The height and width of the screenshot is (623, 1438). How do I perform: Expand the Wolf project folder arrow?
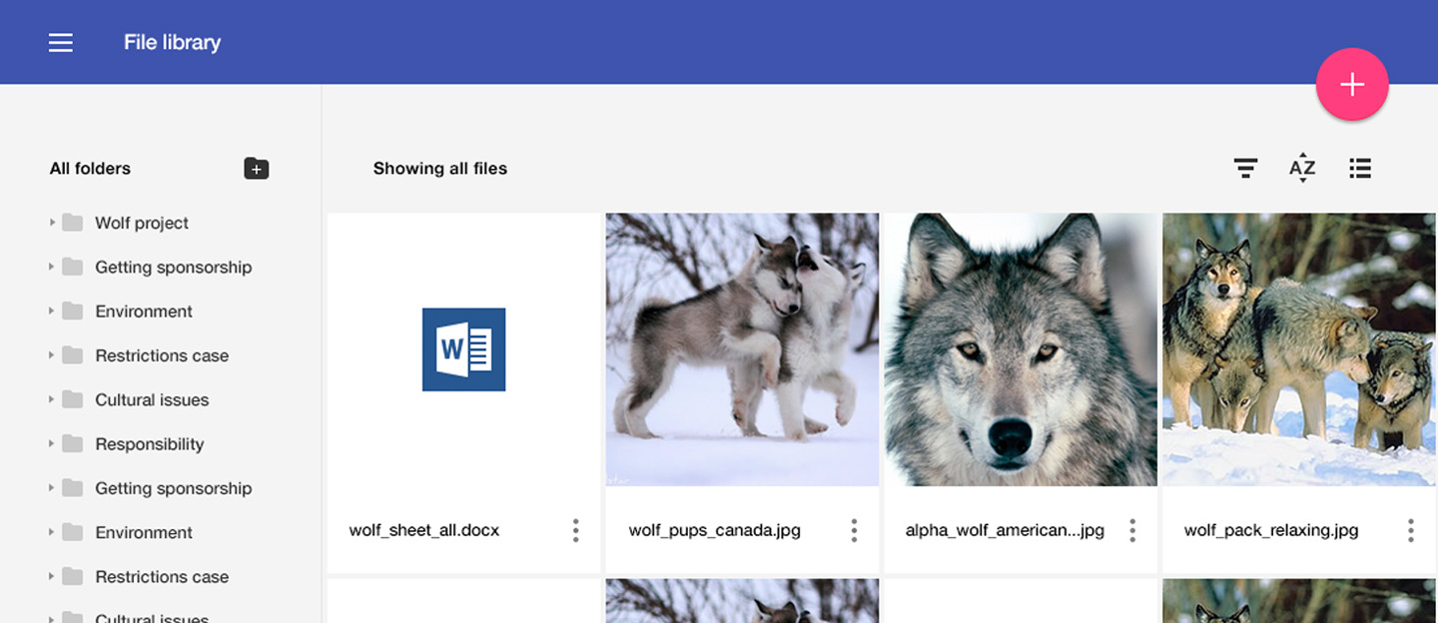coord(52,223)
